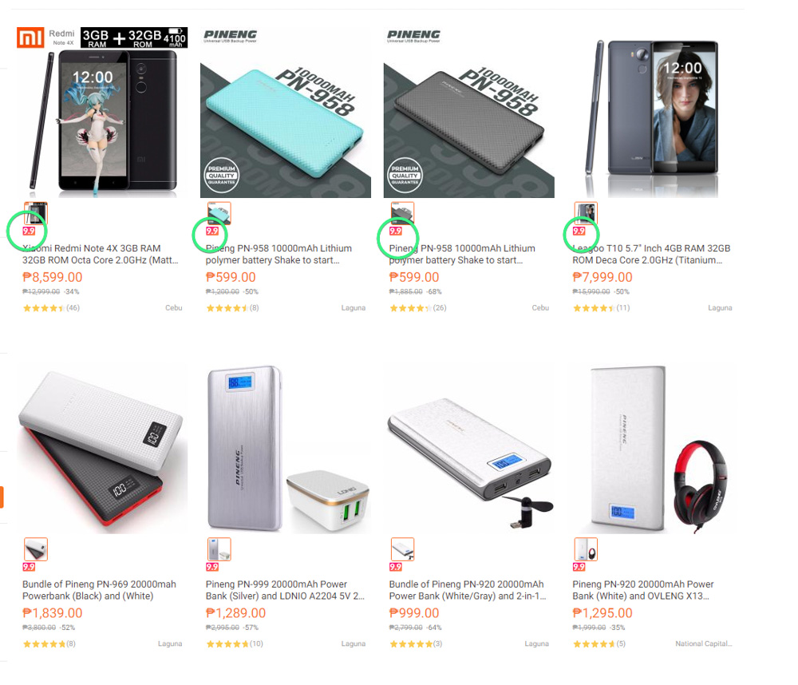
Task: Click 9.9 badge on Pineng PN-999 Silver item
Action: click(x=211, y=567)
